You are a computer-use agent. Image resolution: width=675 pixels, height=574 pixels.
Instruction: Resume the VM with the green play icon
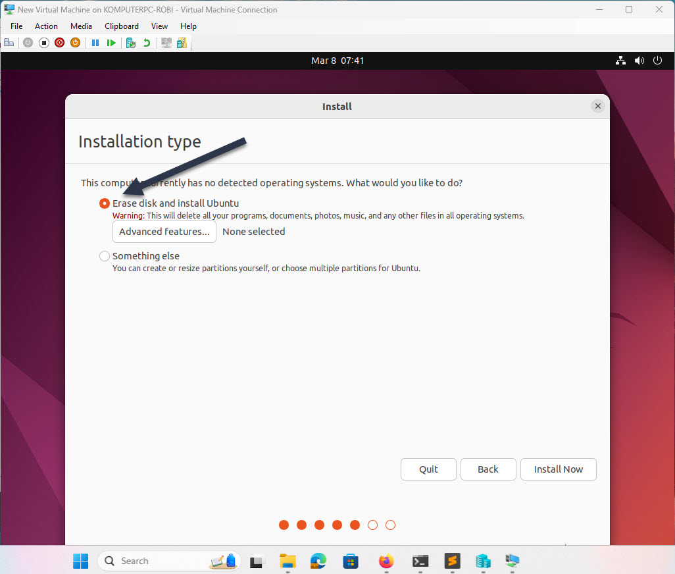[111, 42]
